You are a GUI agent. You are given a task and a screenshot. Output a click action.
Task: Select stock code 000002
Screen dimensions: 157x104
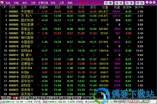[14, 16]
